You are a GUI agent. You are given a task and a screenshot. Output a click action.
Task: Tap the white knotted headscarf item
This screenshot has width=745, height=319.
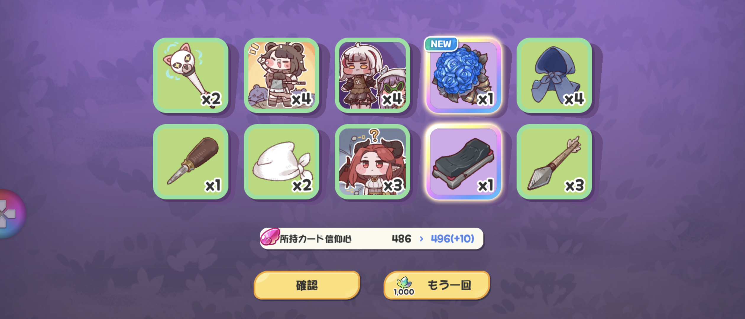tap(281, 162)
